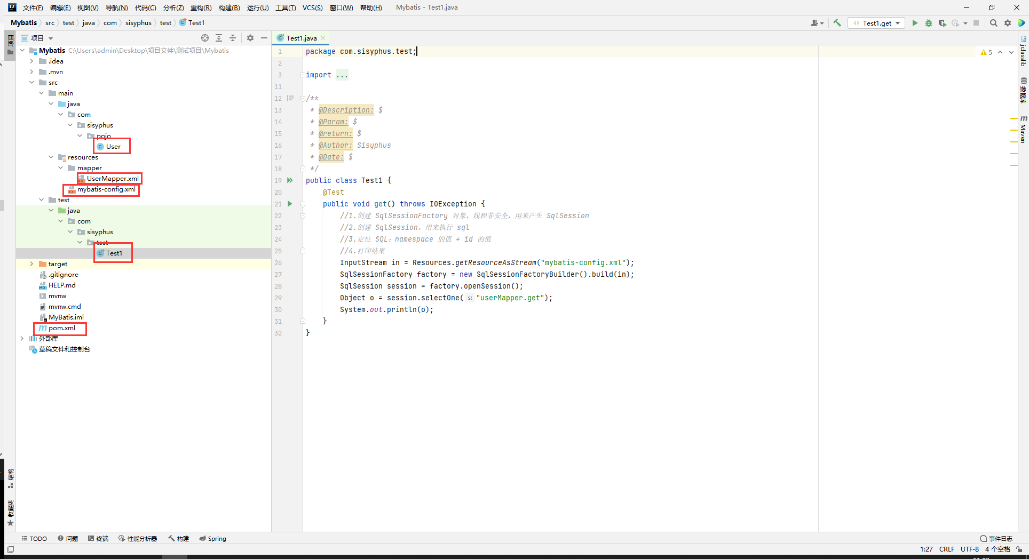The height and width of the screenshot is (559, 1029).
Task: Start debugging with the bug icon
Action: tap(929, 23)
